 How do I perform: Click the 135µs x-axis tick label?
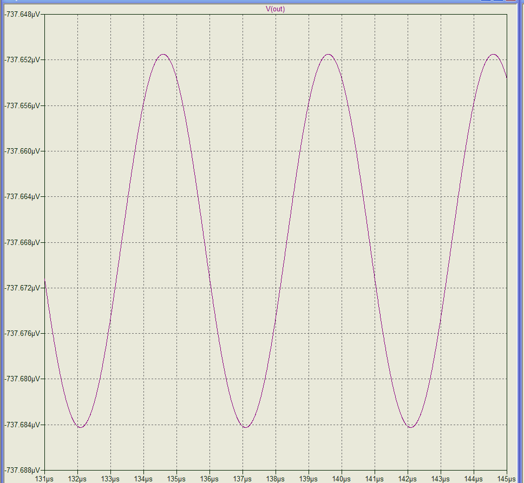176,479
